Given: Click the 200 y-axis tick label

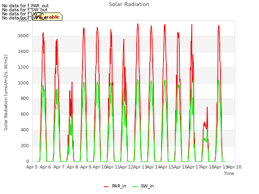Looking at the screenshot, I should 25,145.
